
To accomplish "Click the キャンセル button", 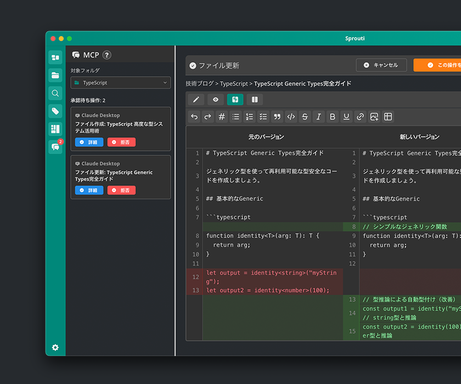I will [x=381, y=65].
